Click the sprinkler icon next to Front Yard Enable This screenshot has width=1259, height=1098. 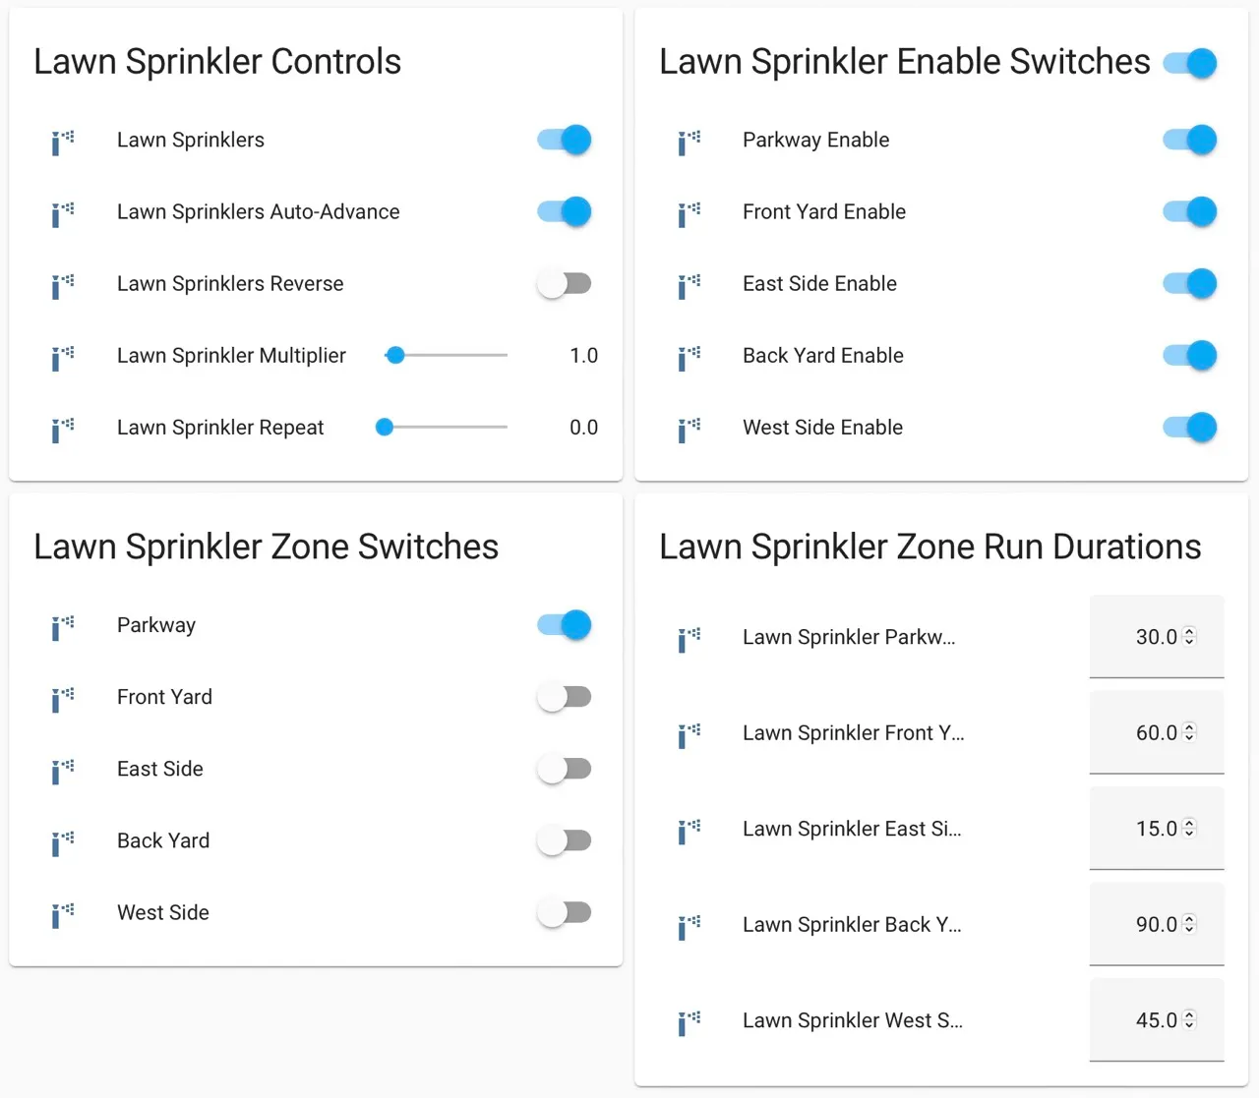[689, 213]
